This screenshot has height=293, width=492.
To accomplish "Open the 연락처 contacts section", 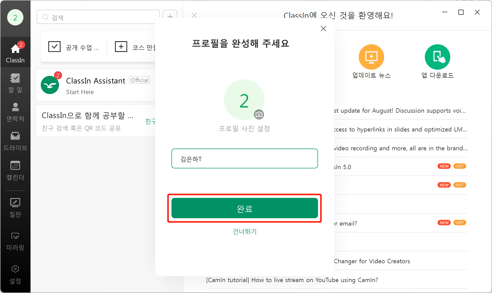I will 15,112.
